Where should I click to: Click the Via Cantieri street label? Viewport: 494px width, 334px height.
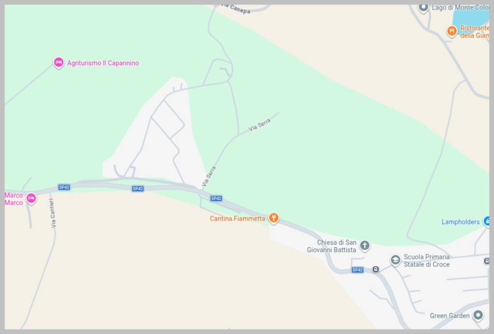(x=53, y=214)
